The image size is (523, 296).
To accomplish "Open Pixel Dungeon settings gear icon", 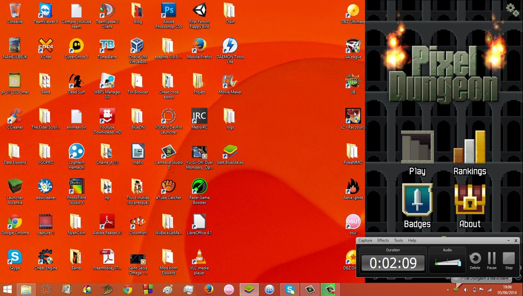I will pyautogui.click(x=512, y=9).
